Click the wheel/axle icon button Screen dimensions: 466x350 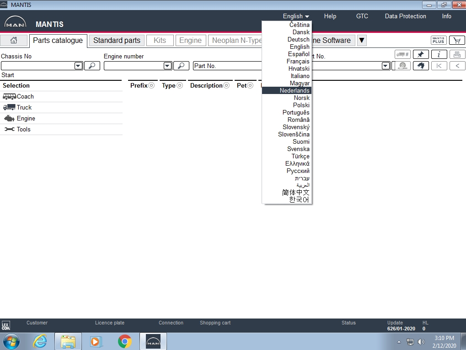[x=402, y=66]
